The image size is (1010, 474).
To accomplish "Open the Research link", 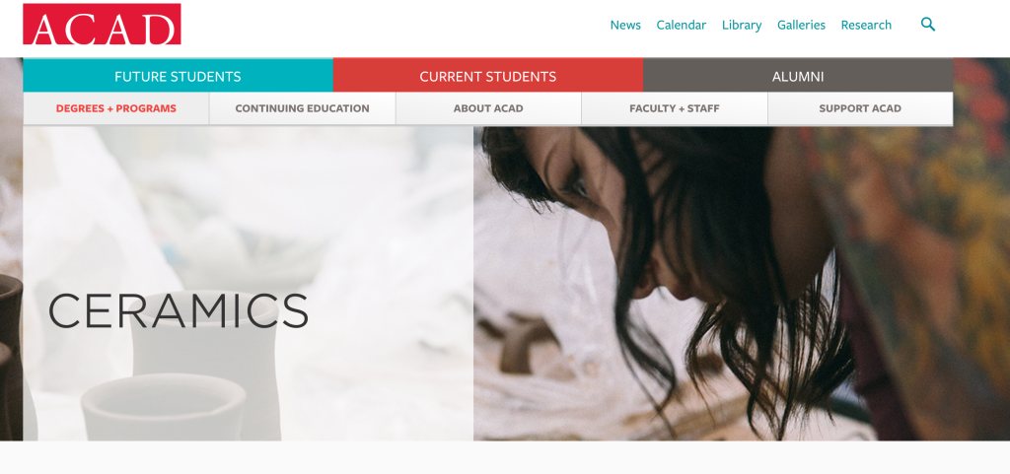I will (866, 25).
